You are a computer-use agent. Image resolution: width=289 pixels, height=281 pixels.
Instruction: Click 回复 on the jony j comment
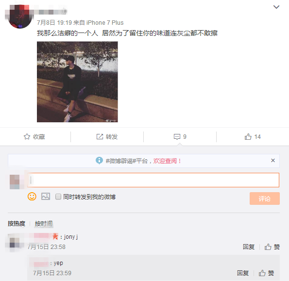click(x=249, y=247)
